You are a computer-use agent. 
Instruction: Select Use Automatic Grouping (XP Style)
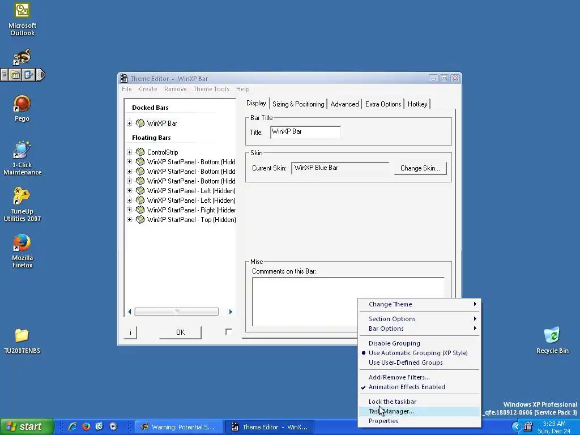418,353
